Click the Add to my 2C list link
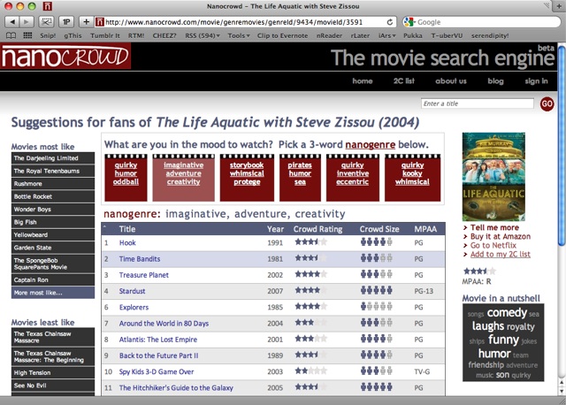566x405 pixels. click(x=501, y=254)
